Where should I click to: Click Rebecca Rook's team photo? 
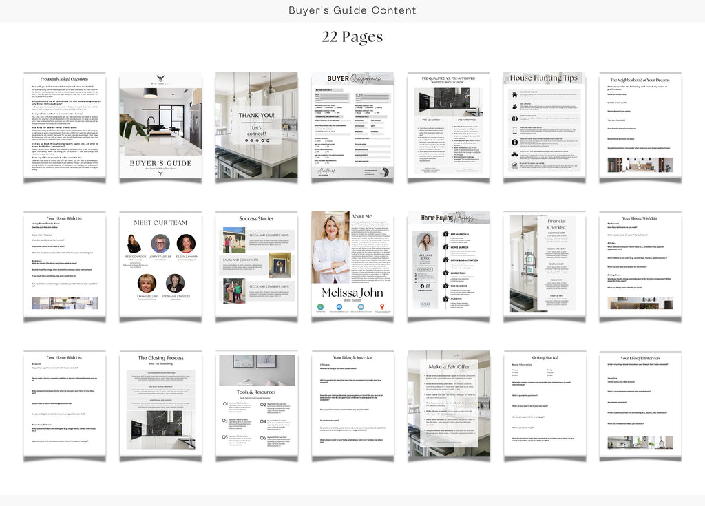coord(134,243)
